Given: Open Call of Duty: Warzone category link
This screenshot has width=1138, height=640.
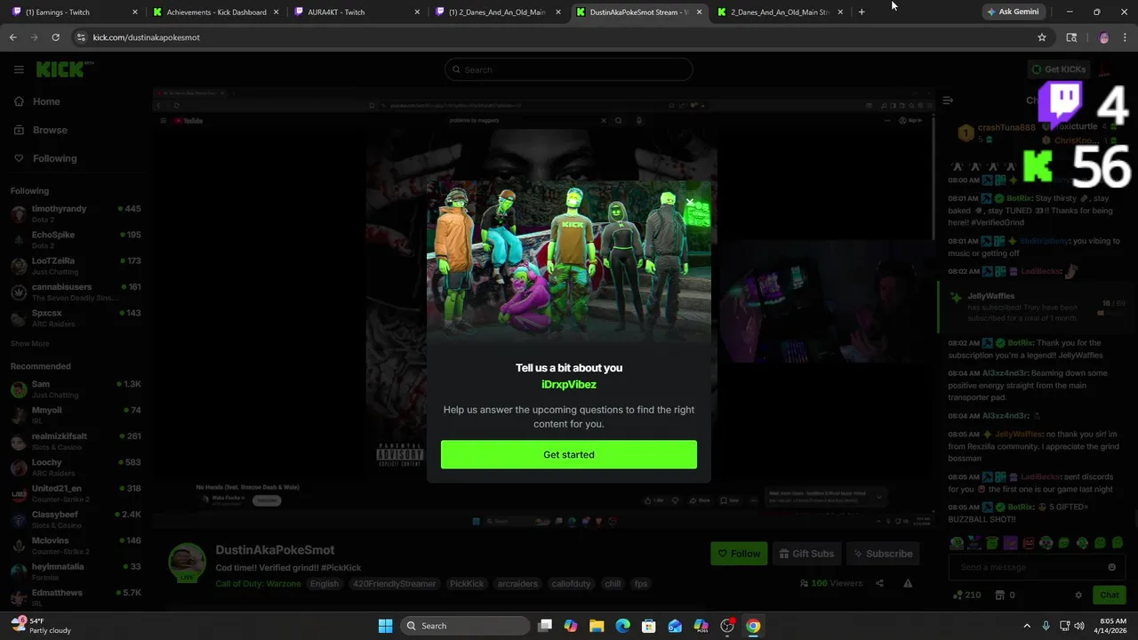Looking at the screenshot, I should (257, 584).
